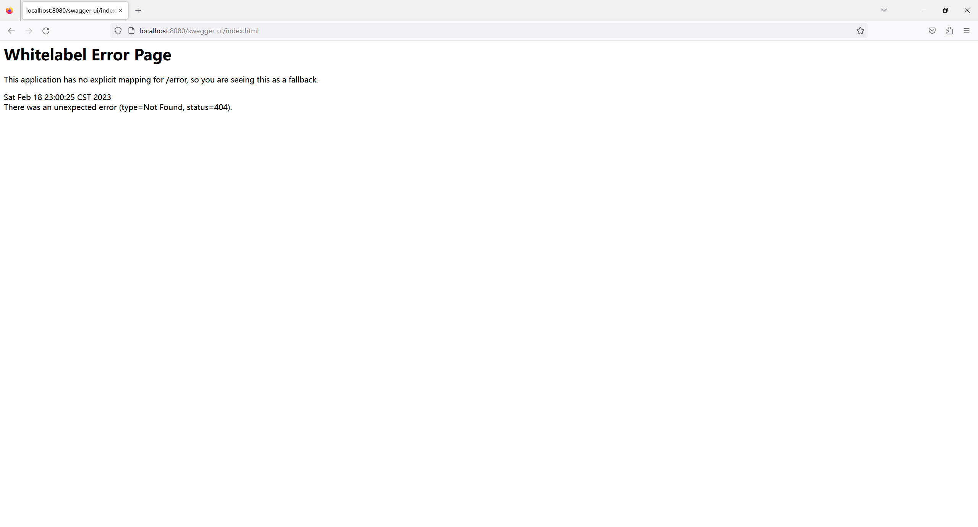Close the swagger-ui tab
The image size is (978, 527).
121,10
